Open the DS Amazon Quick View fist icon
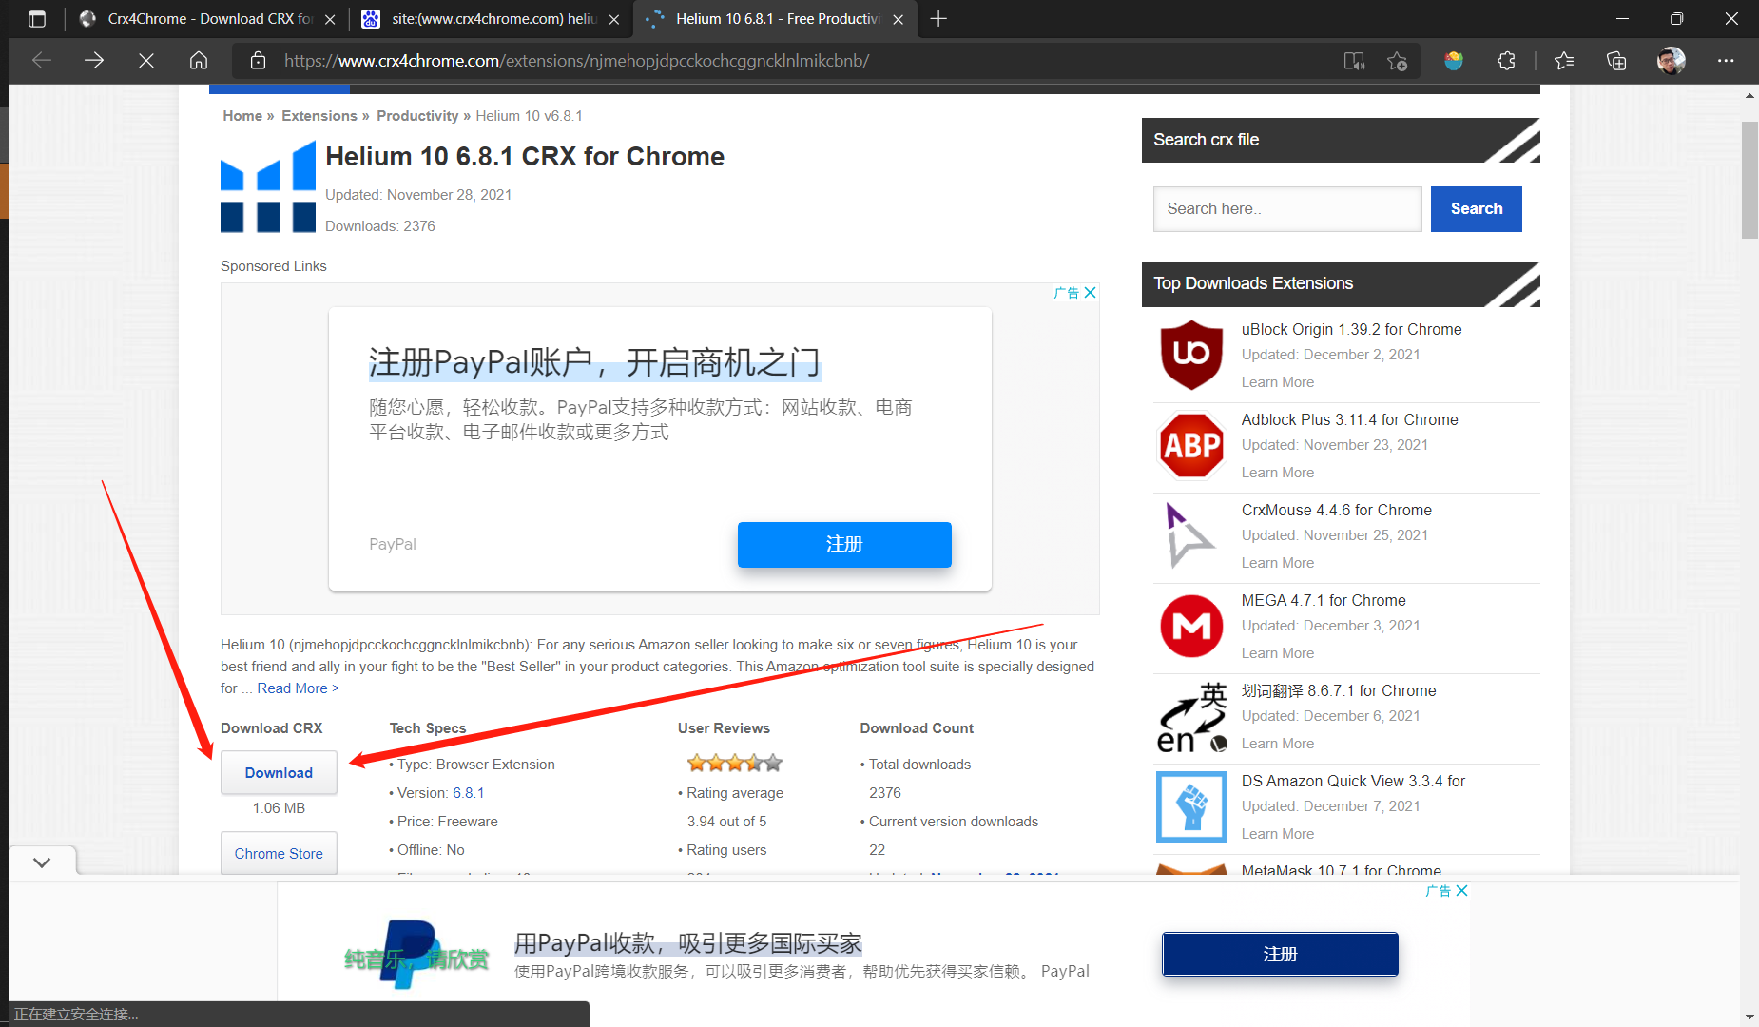1759x1027 pixels. [x=1191, y=806]
